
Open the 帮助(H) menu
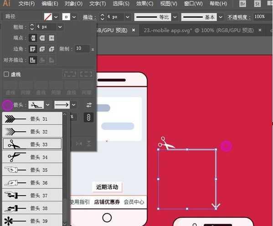(x=218, y=4)
